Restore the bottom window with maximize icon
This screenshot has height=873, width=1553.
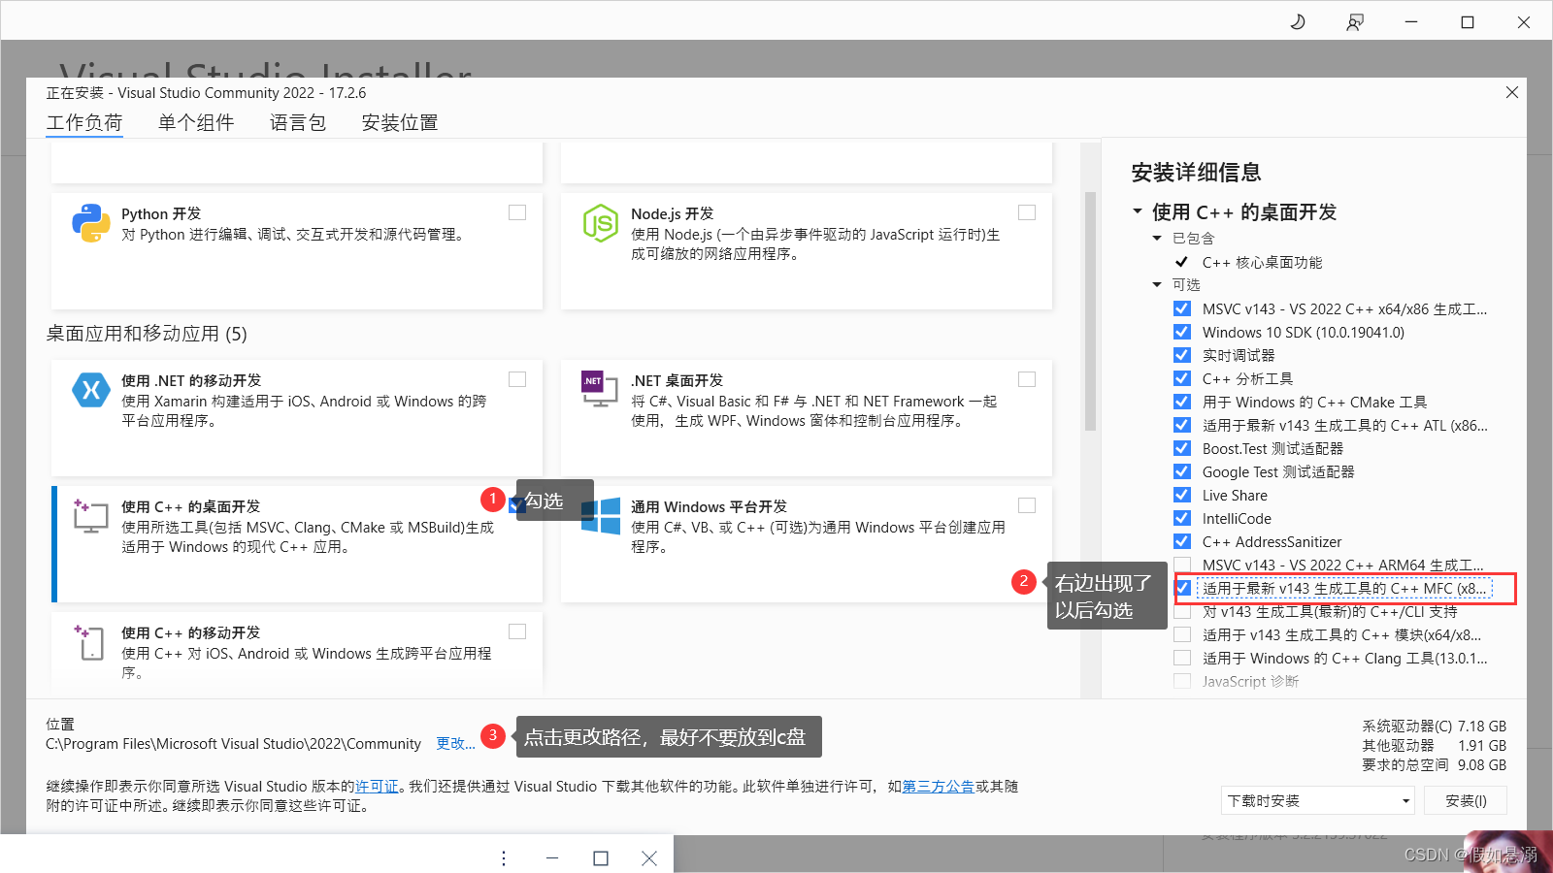[x=601, y=858]
